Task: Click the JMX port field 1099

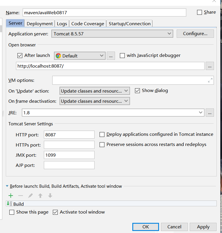Action: click(69, 155)
